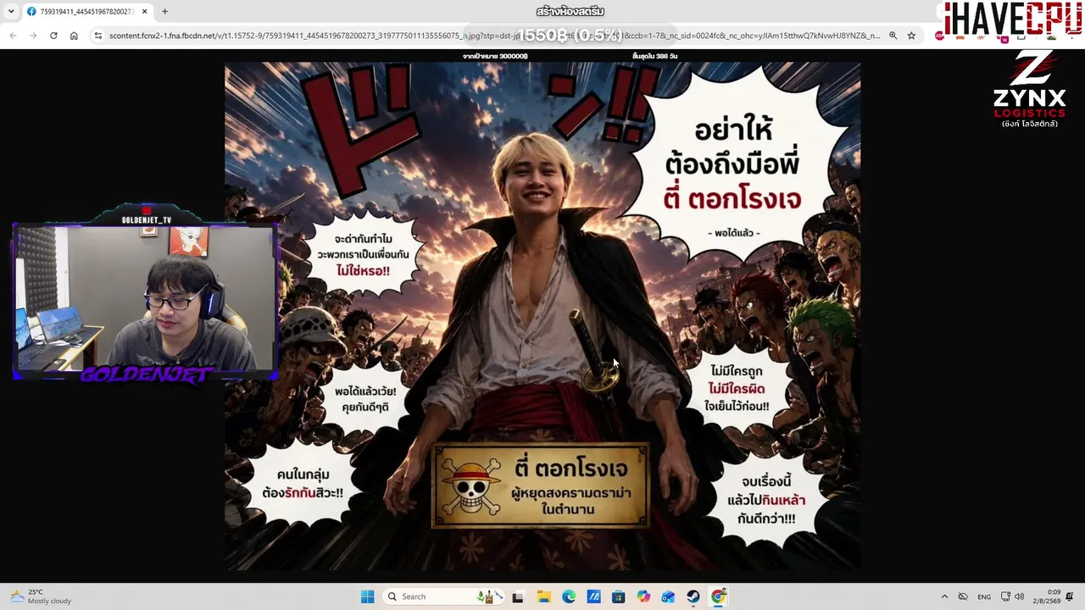Open Windows weather widget showing 25°C
This screenshot has width=1085, height=610.
point(41,596)
